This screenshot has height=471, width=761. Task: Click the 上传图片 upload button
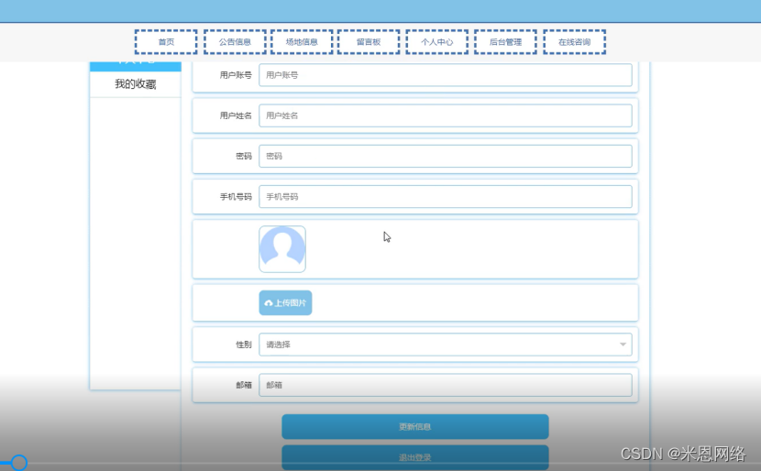click(x=285, y=302)
